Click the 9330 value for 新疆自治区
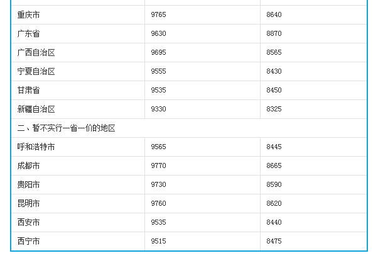The height and width of the screenshot is (258, 378). [158, 109]
